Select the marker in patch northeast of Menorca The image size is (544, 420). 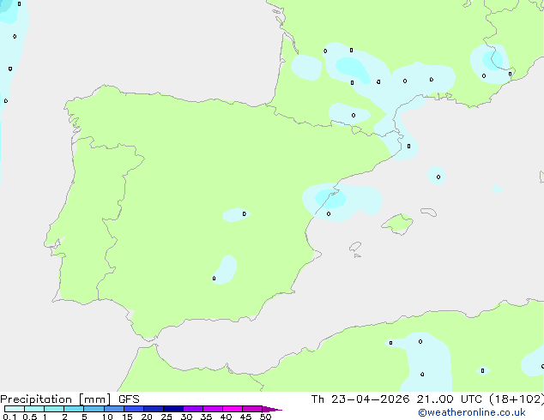438,177
